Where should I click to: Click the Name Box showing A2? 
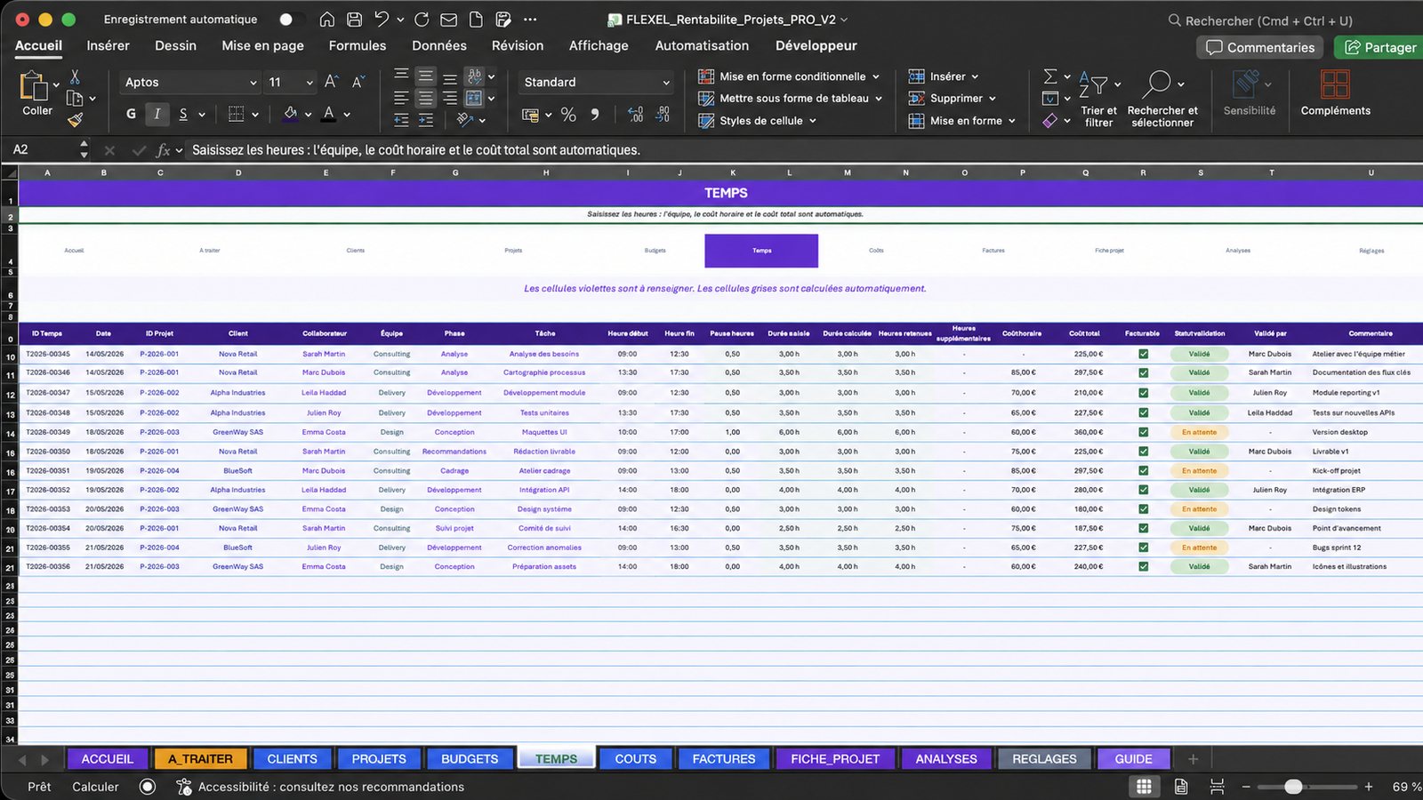coord(44,150)
